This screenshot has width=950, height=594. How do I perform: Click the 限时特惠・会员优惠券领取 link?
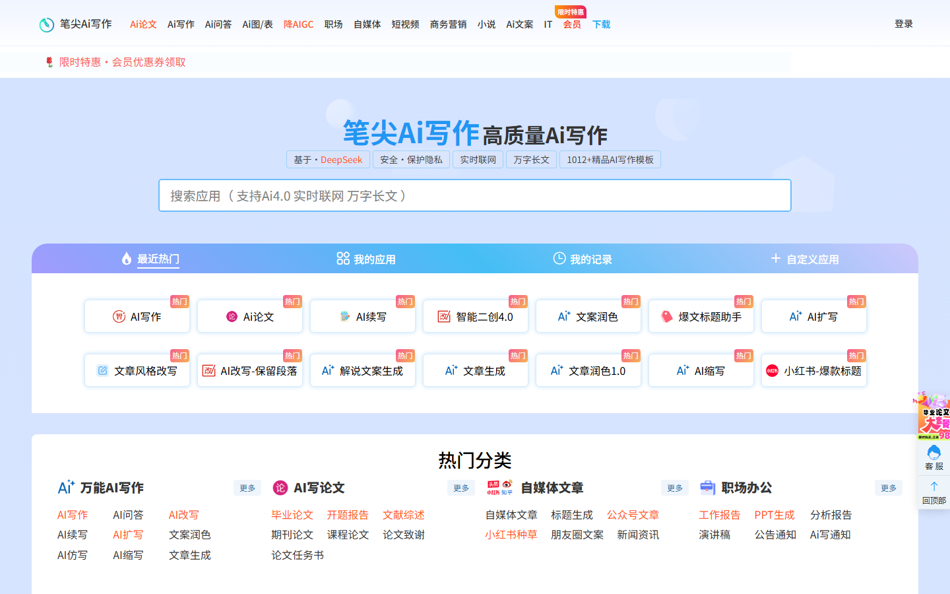click(123, 62)
